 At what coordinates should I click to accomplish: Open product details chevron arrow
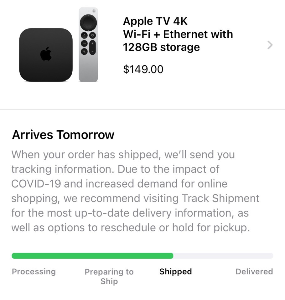tap(270, 45)
